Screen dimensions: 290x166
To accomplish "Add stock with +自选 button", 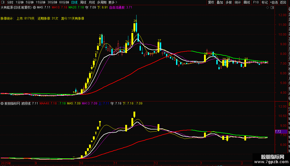I will [x=274, y=2].
